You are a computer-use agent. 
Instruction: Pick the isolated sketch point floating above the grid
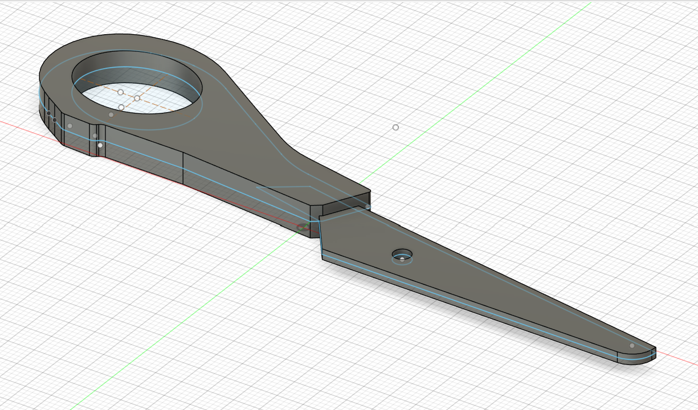(x=395, y=127)
